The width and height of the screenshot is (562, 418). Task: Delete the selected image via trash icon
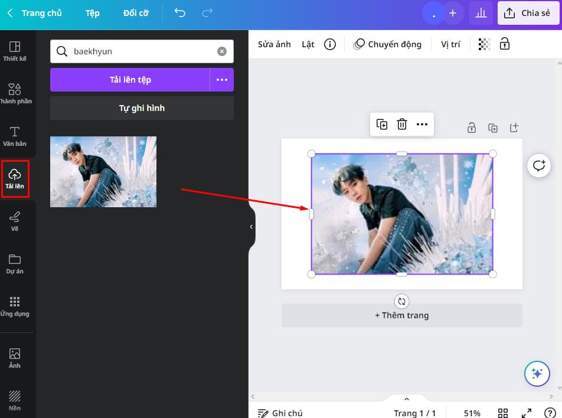pos(402,124)
